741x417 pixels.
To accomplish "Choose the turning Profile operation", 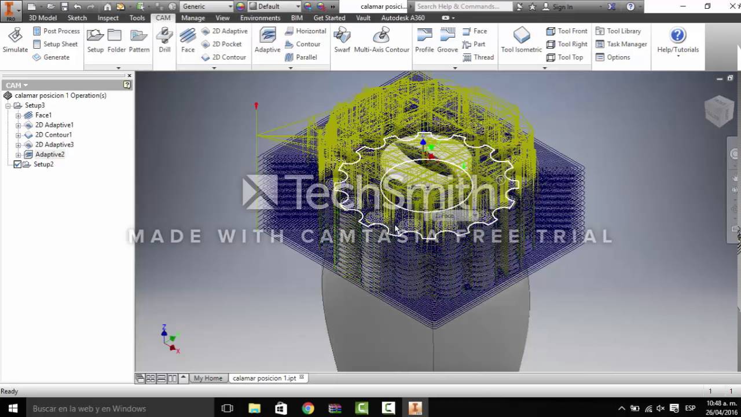I will (x=424, y=40).
